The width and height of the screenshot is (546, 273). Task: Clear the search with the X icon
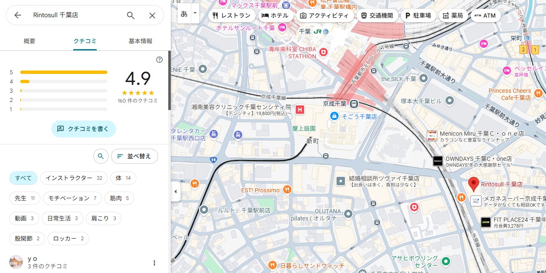click(x=152, y=16)
